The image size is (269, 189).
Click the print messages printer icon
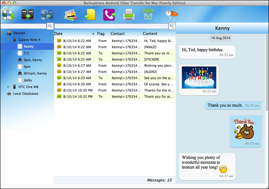click(129, 15)
